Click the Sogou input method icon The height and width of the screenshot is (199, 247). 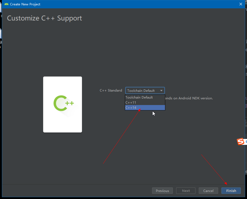click(241, 141)
